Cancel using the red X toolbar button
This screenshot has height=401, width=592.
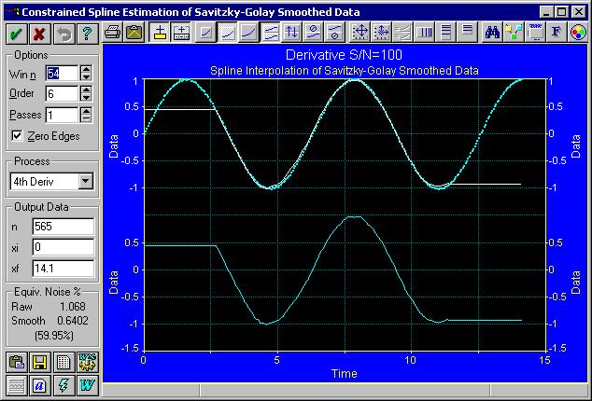click(x=39, y=34)
